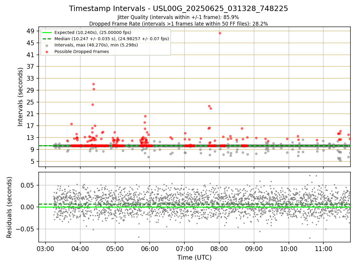The image size is (357, 268).
Task: Click the 09:00 time tick label
Action: 254,249
